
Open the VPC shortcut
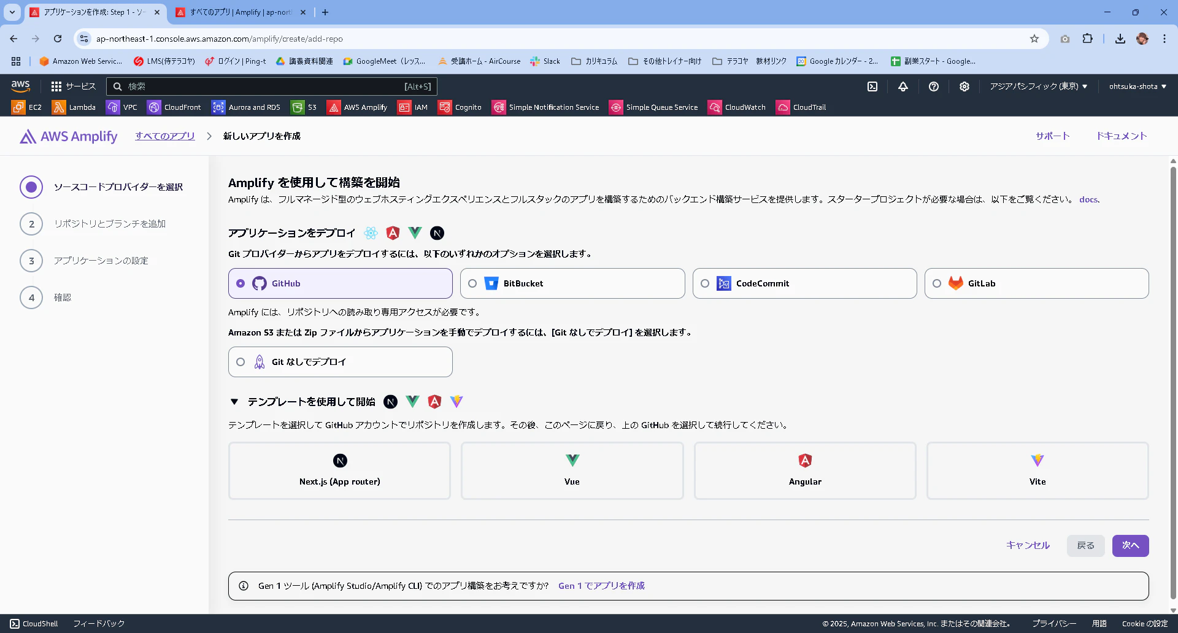coord(122,107)
